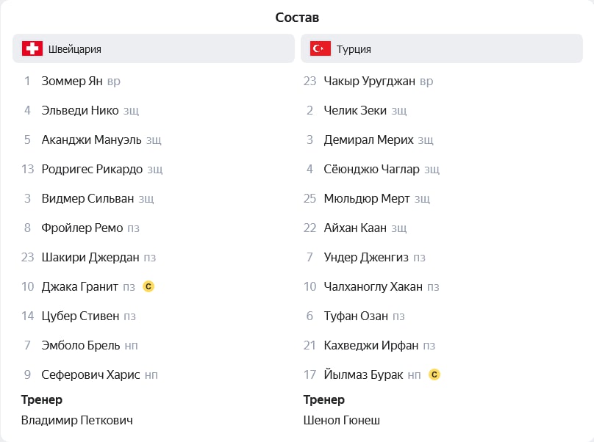
Task: Click player Чакыр Уругджан
Action: tap(369, 81)
